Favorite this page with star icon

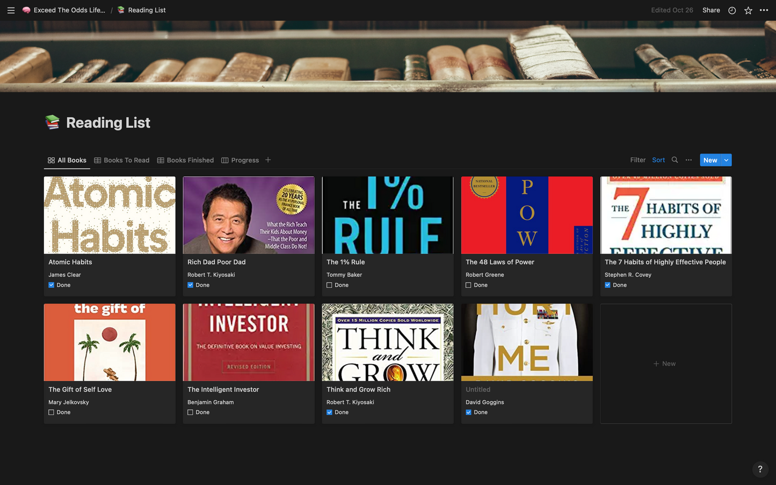coord(748,10)
